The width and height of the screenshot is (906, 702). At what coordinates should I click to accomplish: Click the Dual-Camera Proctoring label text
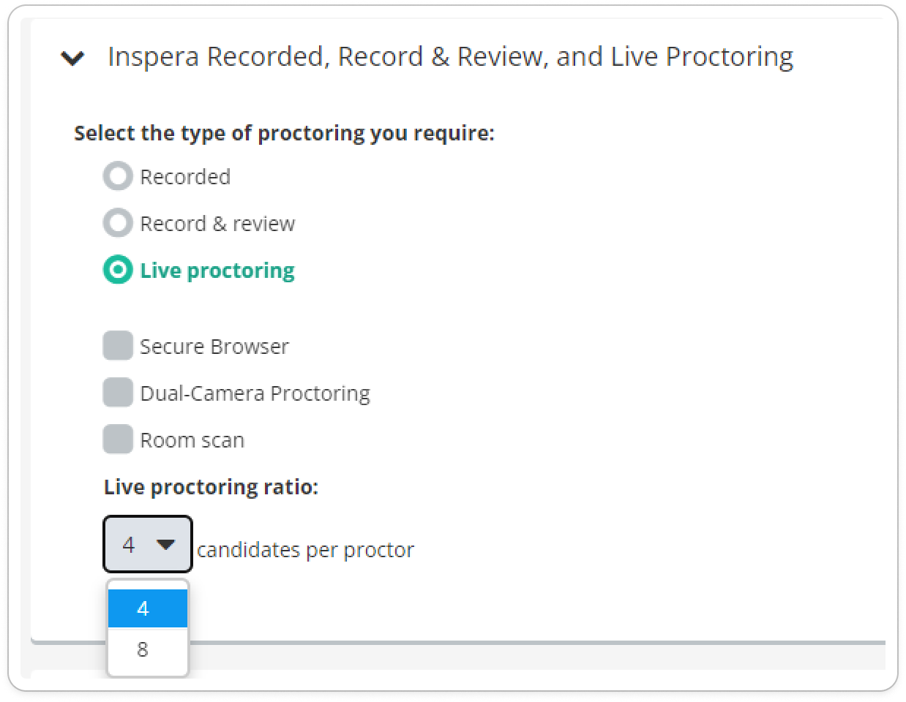(255, 393)
